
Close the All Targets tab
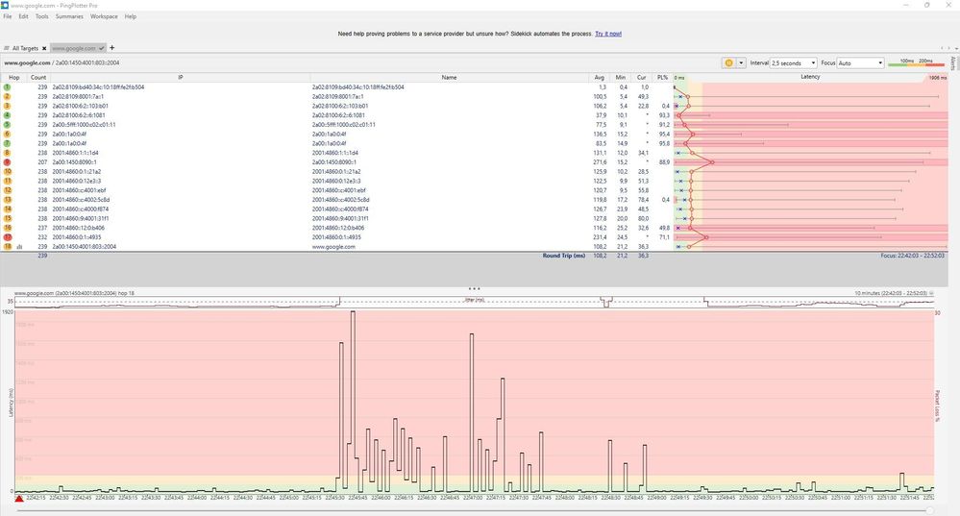coord(44,48)
